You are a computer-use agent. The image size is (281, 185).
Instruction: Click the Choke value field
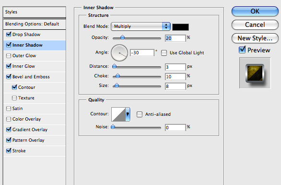coord(176,77)
